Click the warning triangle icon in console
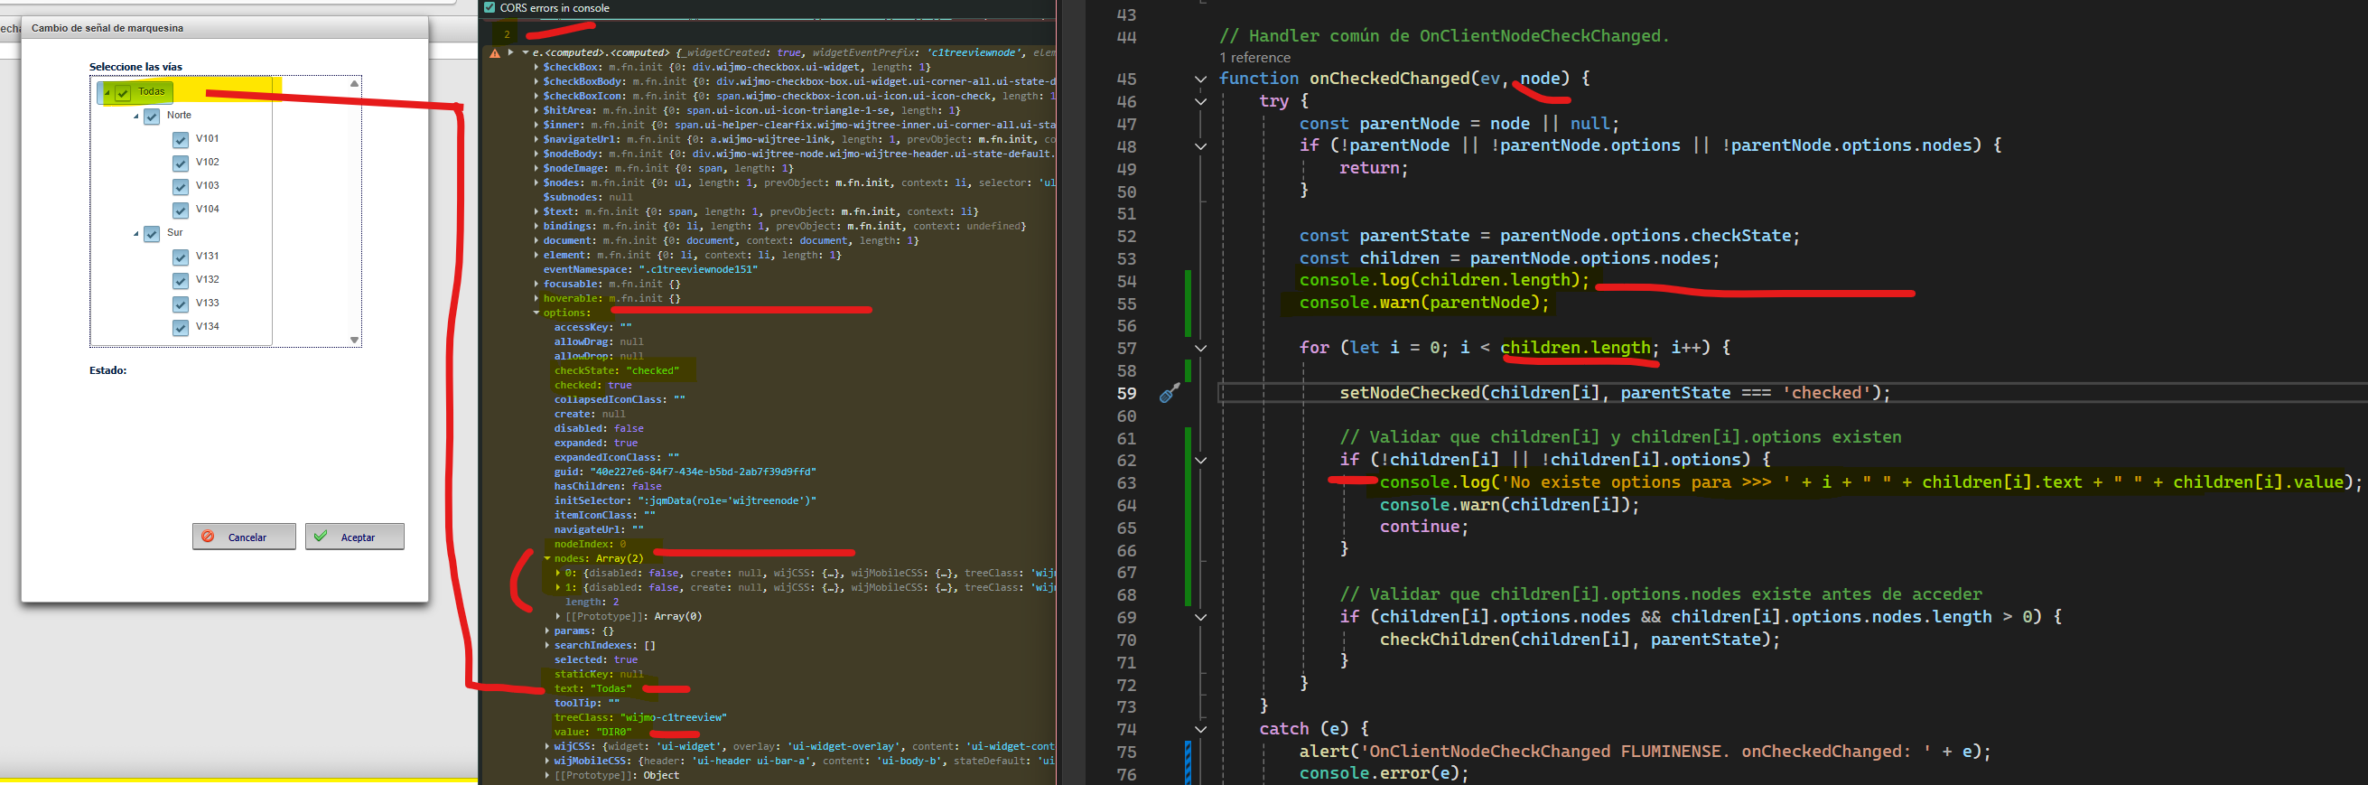This screenshot has height=785, width=2368. pos(495,53)
